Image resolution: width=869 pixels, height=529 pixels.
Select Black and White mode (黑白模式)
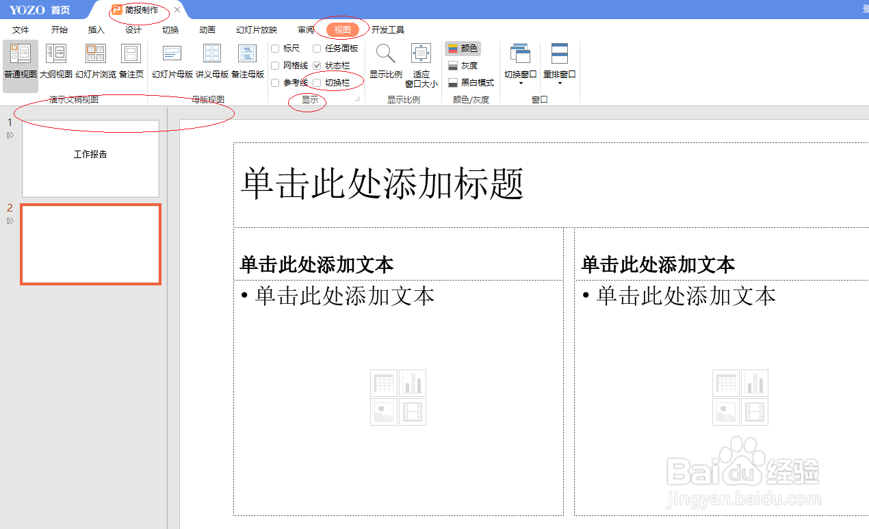[471, 83]
